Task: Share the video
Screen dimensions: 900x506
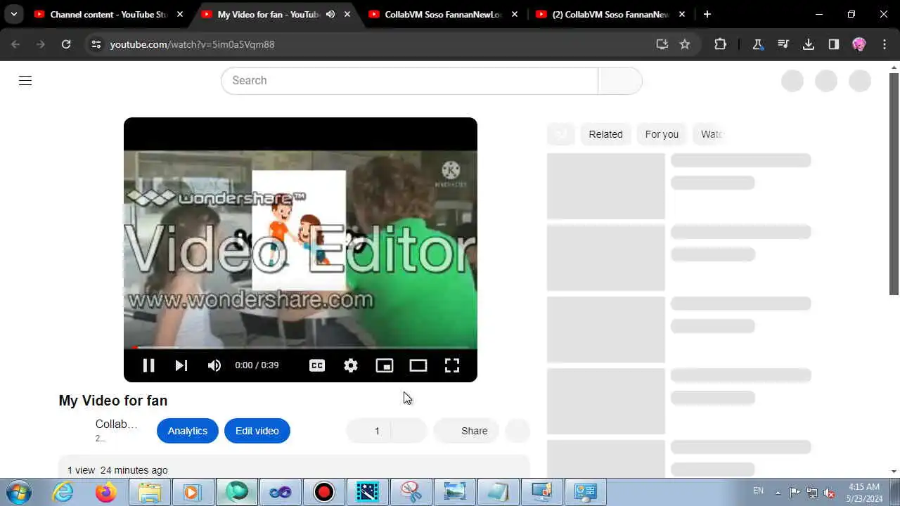Action: click(466, 431)
